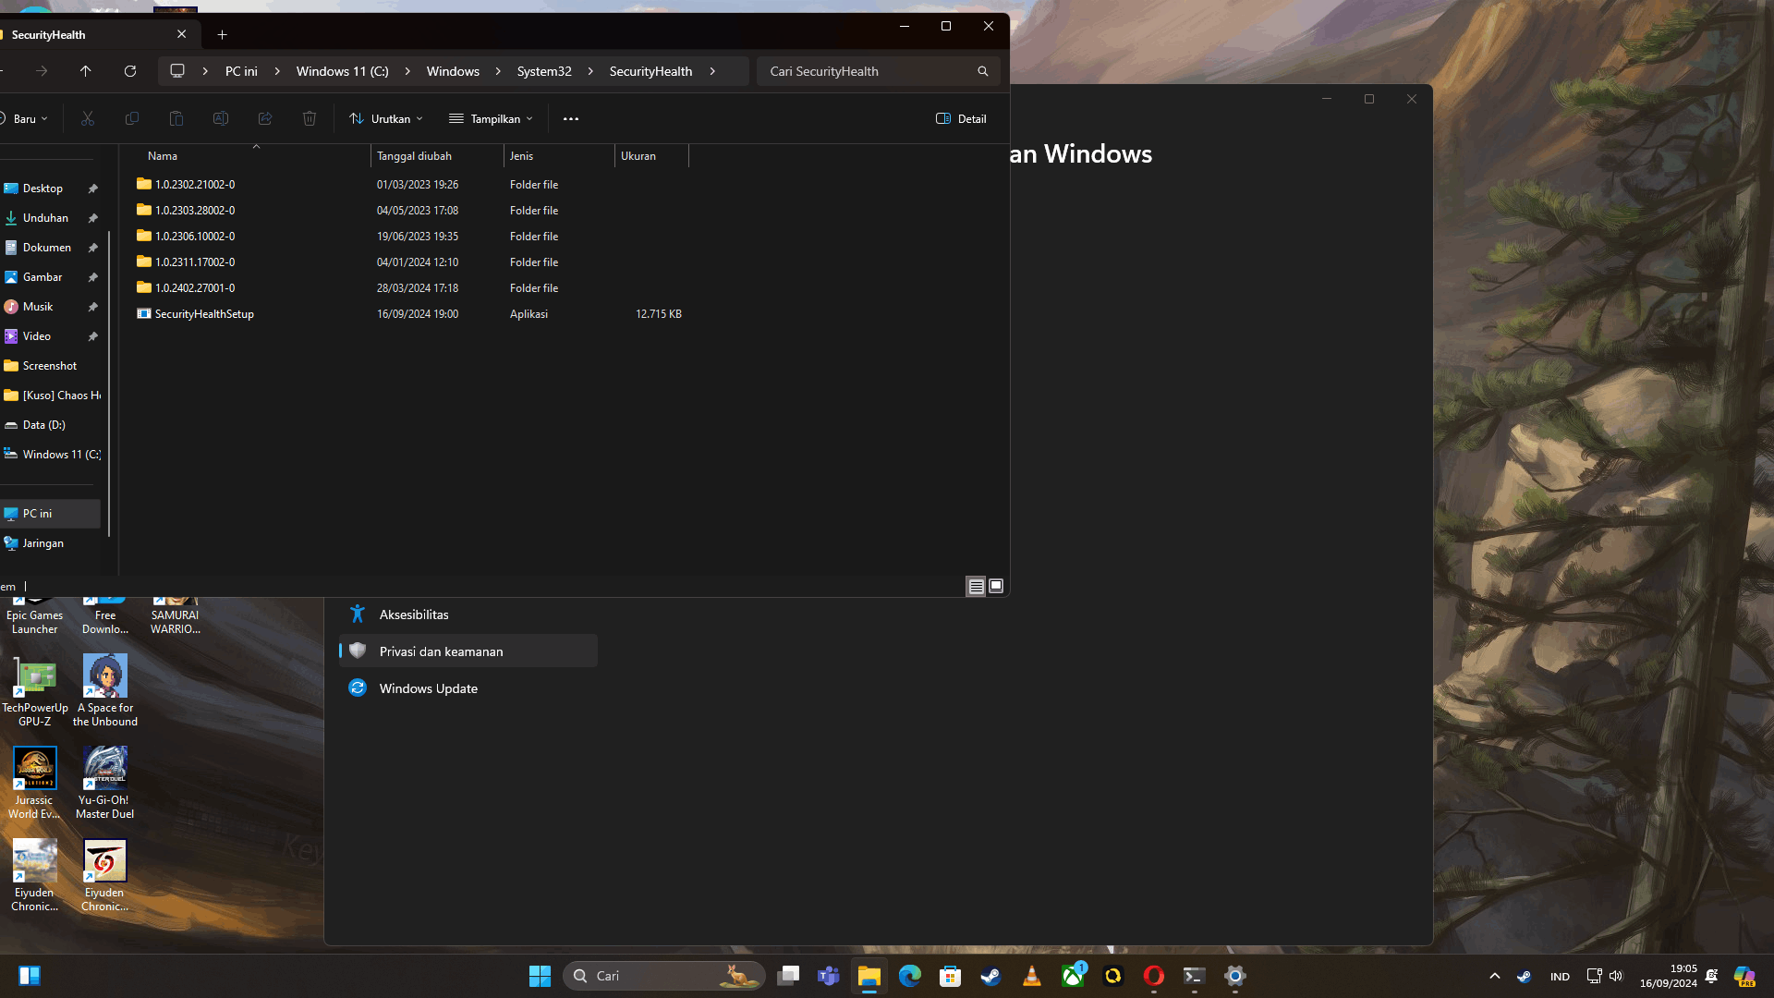Expand chevron after SecurityHealth in breadcrumb
The height and width of the screenshot is (998, 1774).
pyautogui.click(x=712, y=71)
